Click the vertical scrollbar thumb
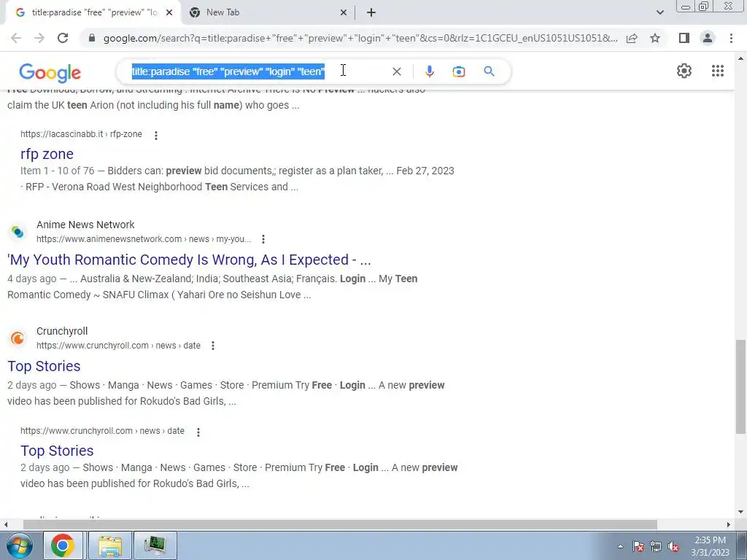 (740, 386)
